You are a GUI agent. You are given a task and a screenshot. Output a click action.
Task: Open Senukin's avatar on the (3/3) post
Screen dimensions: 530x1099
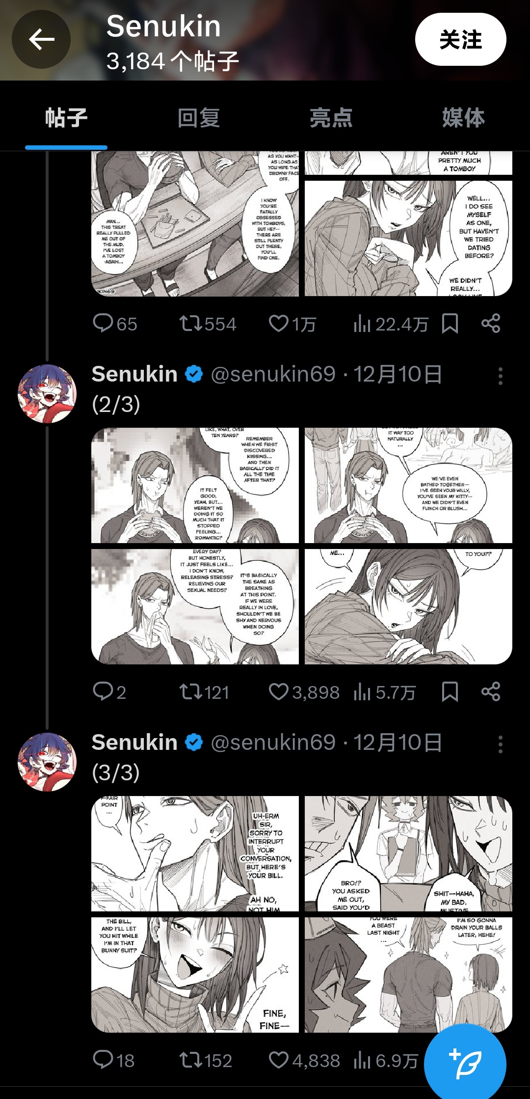[x=47, y=762]
